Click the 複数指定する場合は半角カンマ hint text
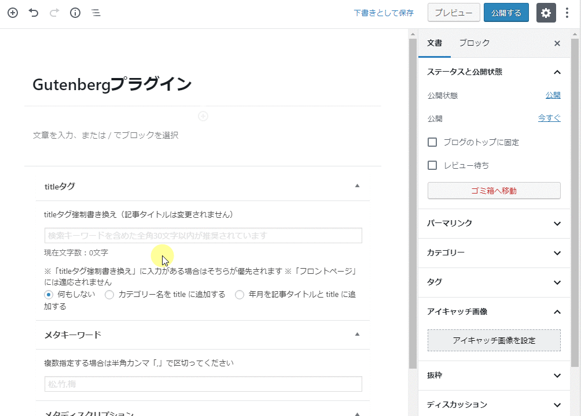The width and height of the screenshot is (581, 416). 139,363
